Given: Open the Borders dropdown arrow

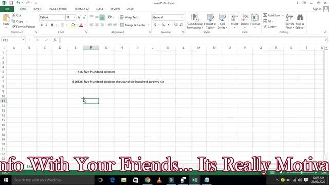Looking at the screenshot, I should click(x=67, y=25).
